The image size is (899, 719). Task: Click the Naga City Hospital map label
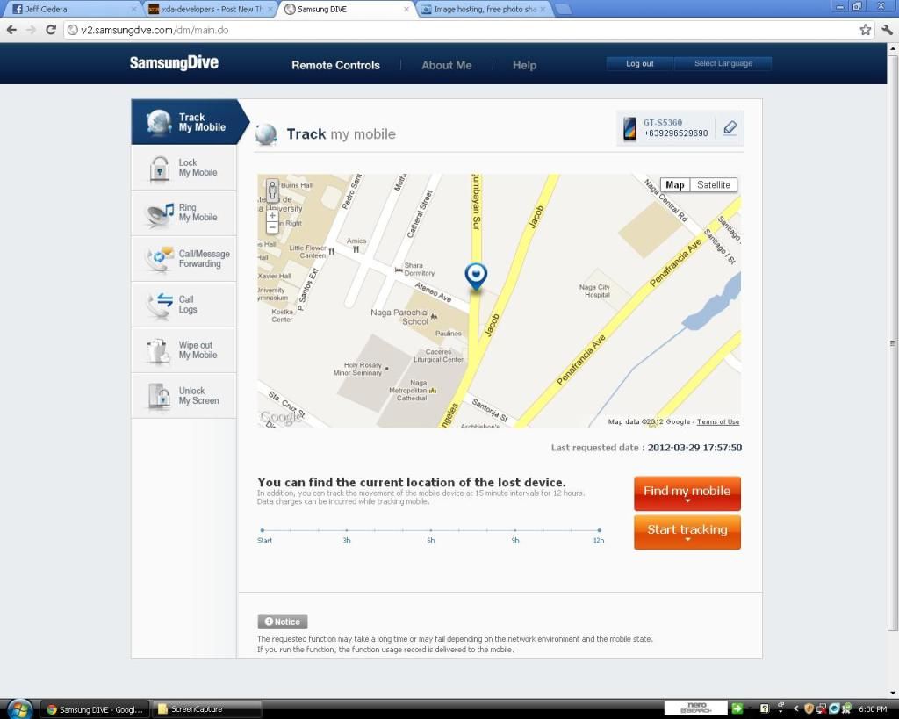click(594, 291)
